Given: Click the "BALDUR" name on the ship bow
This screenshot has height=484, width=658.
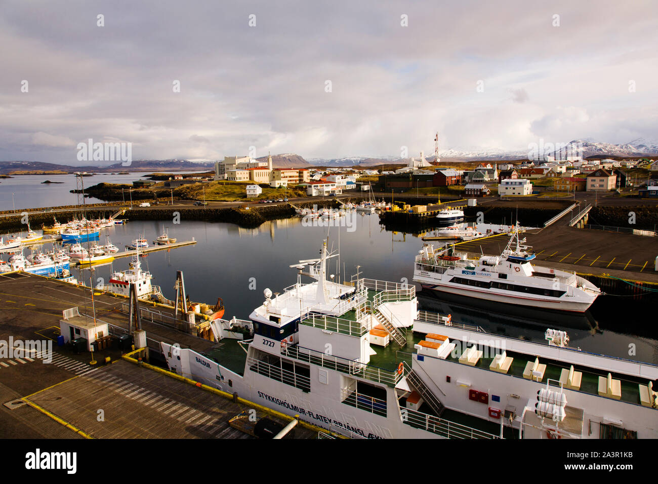Looking at the screenshot, I should (x=203, y=362).
